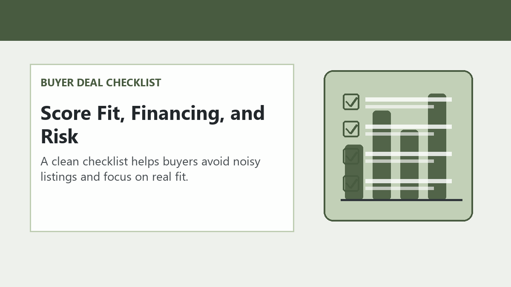Select the first white checklist line

coord(408,99)
